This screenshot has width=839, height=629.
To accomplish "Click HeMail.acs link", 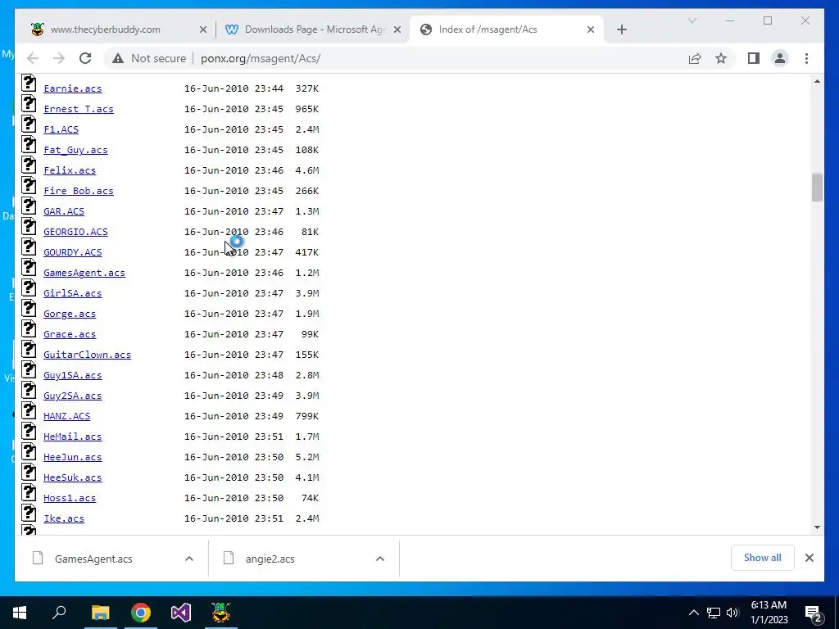I will click(x=72, y=437).
